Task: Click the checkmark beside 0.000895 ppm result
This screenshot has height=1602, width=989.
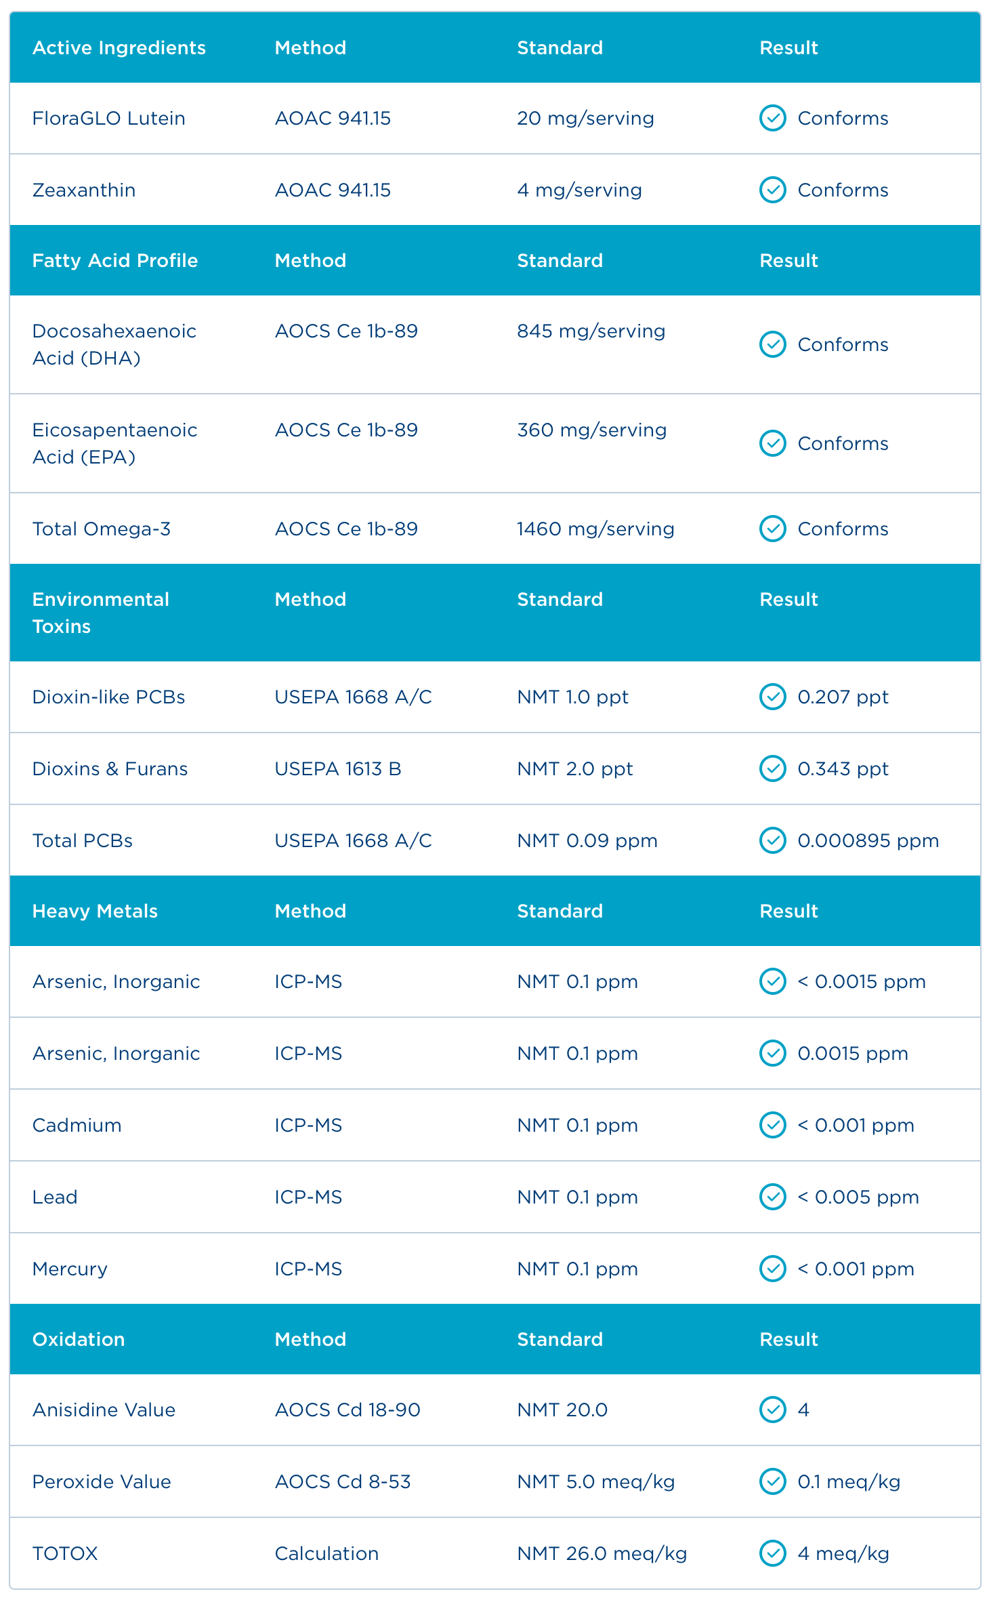Action: [x=772, y=840]
